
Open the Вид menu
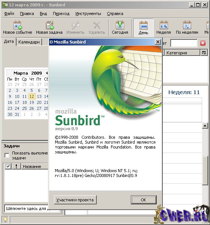(x=43, y=13)
